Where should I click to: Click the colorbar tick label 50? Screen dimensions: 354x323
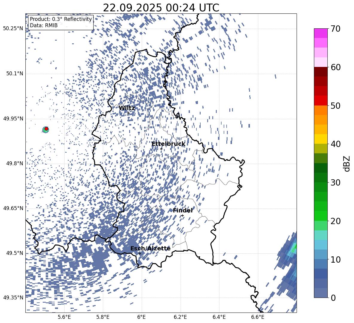point(335,105)
